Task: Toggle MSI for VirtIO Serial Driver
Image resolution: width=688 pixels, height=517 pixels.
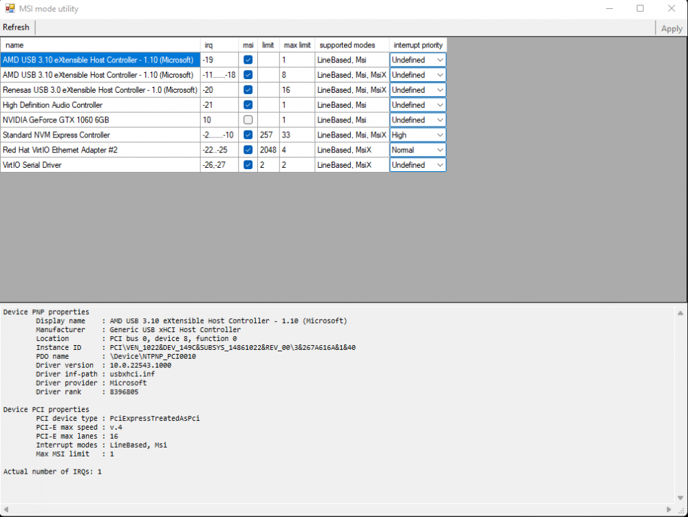Action: click(x=248, y=165)
